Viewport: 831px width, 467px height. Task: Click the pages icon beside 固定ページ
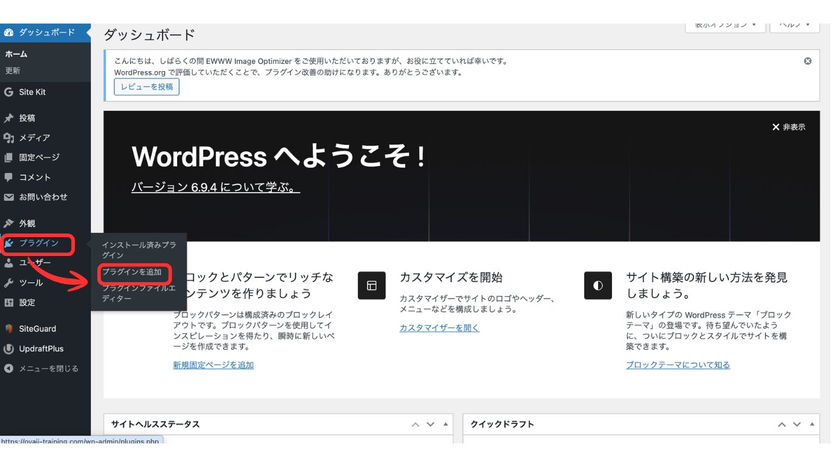point(9,157)
